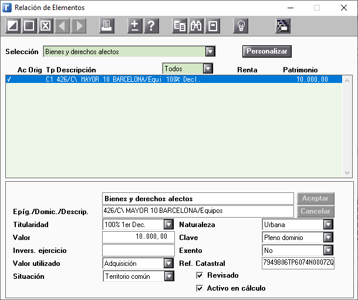Image resolution: width=358 pixels, height=300 pixels.
Task: Click the Ref. Catastral input field
Action: click(x=298, y=263)
